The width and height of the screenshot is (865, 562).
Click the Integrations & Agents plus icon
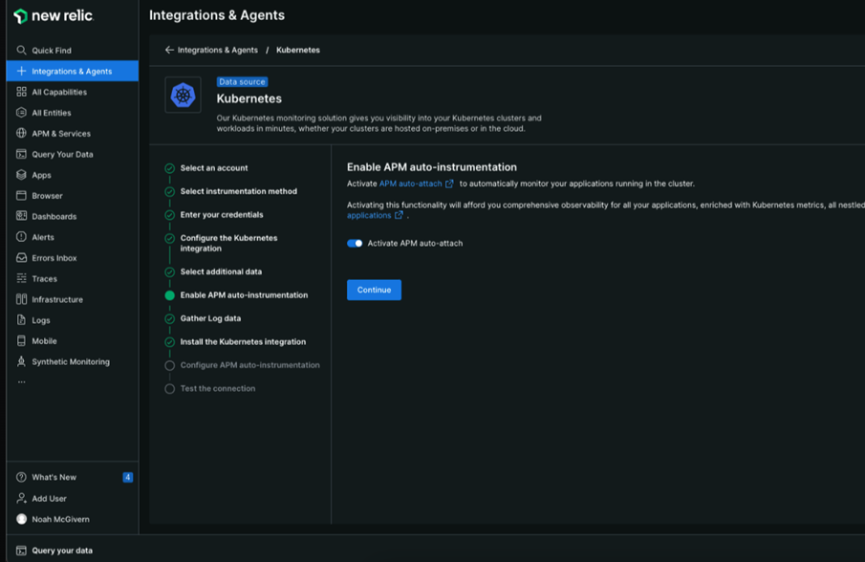[22, 71]
